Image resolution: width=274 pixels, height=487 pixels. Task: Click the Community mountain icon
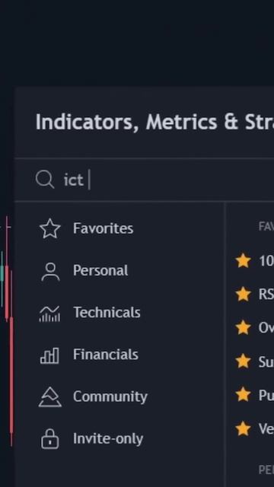tap(50, 397)
